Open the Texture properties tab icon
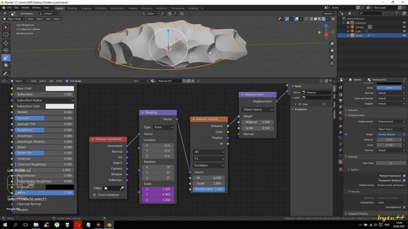The width and height of the screenshot is (408, 229). click(340, 169)
